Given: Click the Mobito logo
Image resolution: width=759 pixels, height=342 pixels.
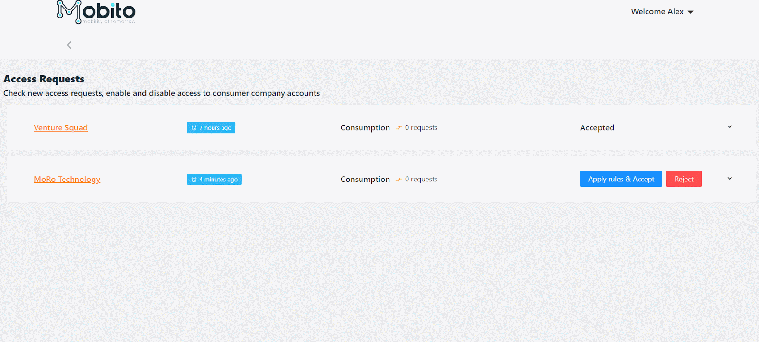Looking at the screenshot, I should click(x=96, y=12).
